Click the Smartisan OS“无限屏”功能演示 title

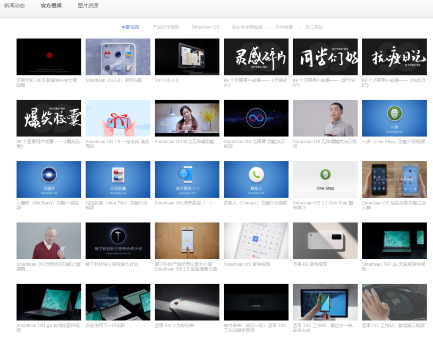pyautogui.click(x=254, y=144)
